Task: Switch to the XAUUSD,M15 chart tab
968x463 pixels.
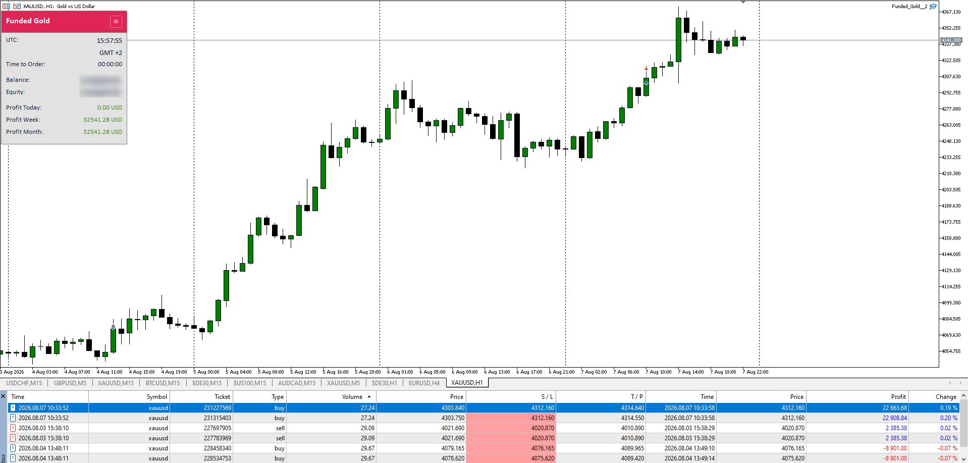Action: (116, 383)
